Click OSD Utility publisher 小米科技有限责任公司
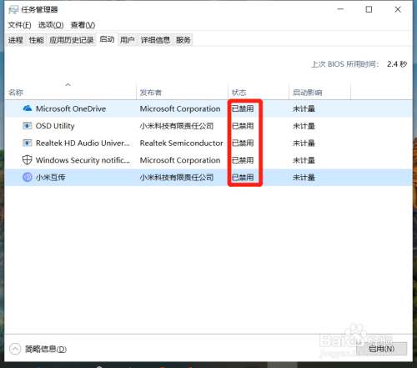The width and height of the screenshot is (417, 368). tap(177, 126)
